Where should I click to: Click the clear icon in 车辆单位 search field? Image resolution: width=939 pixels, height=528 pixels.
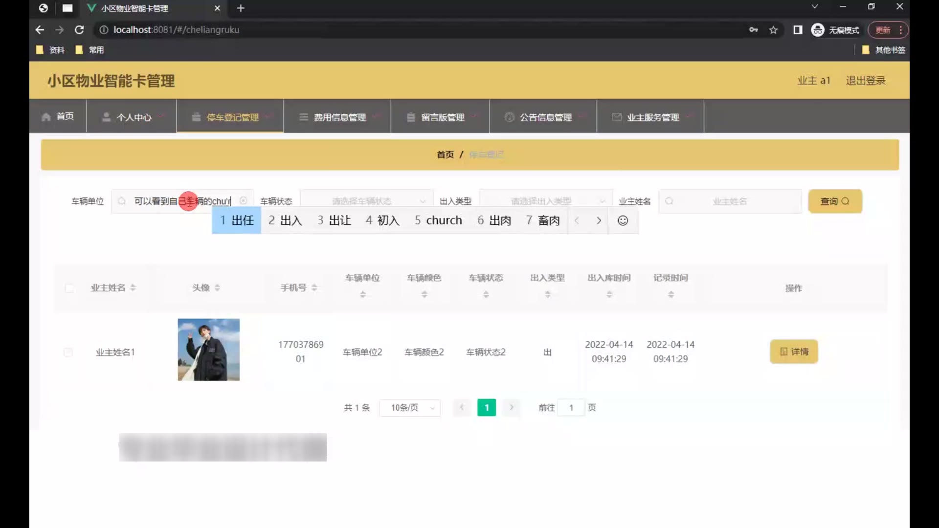[x=243, y=201]
